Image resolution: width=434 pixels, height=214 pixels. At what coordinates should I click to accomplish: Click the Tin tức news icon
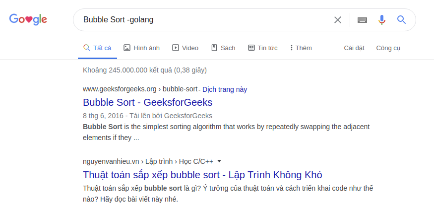coord(251,48)
